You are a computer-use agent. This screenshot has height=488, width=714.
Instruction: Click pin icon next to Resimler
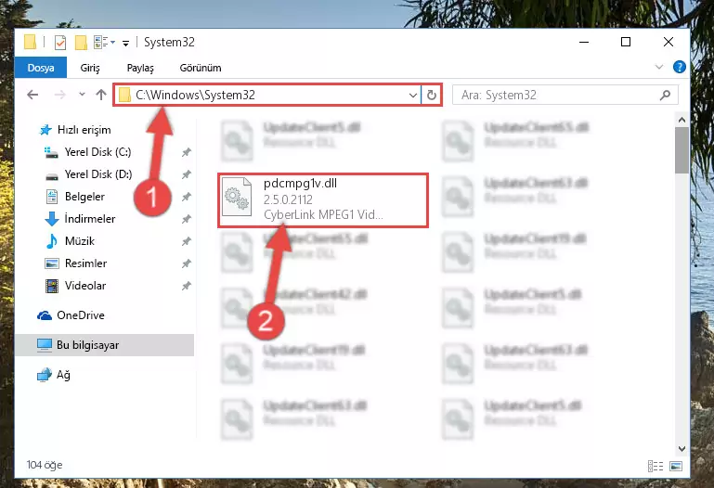(187, 263)
